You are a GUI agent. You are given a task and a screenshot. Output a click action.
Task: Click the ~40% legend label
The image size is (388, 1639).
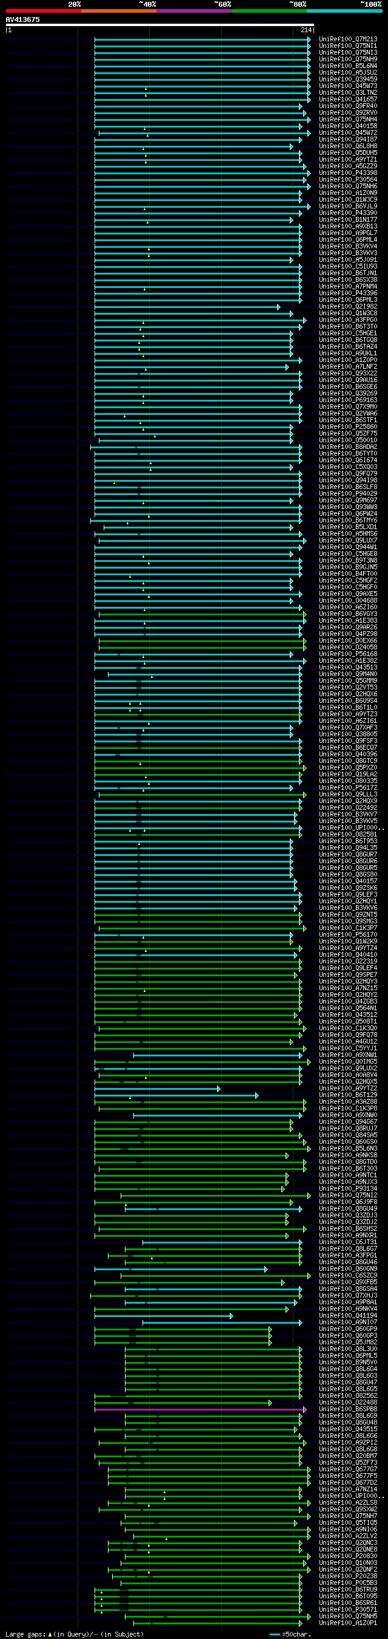tap(147, 4)
